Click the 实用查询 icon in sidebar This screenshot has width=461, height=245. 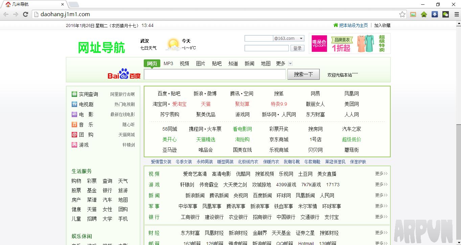point(74,94)
